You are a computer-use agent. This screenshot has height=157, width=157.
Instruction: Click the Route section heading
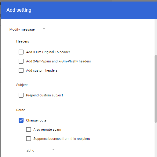pyautogui.click(x=21, y=110)
